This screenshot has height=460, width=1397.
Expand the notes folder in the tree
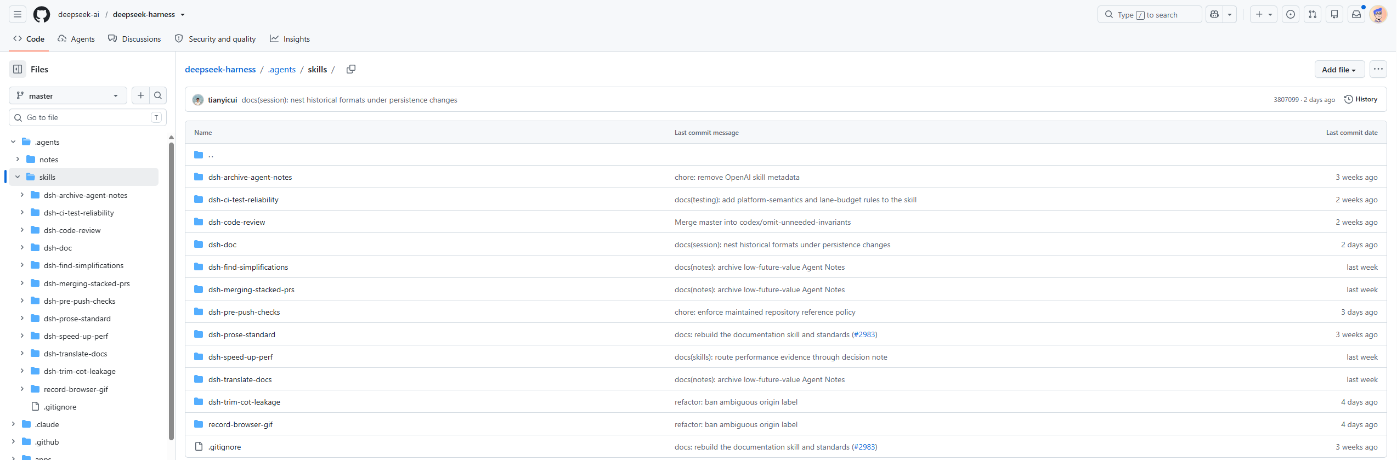tap(18, 159)
